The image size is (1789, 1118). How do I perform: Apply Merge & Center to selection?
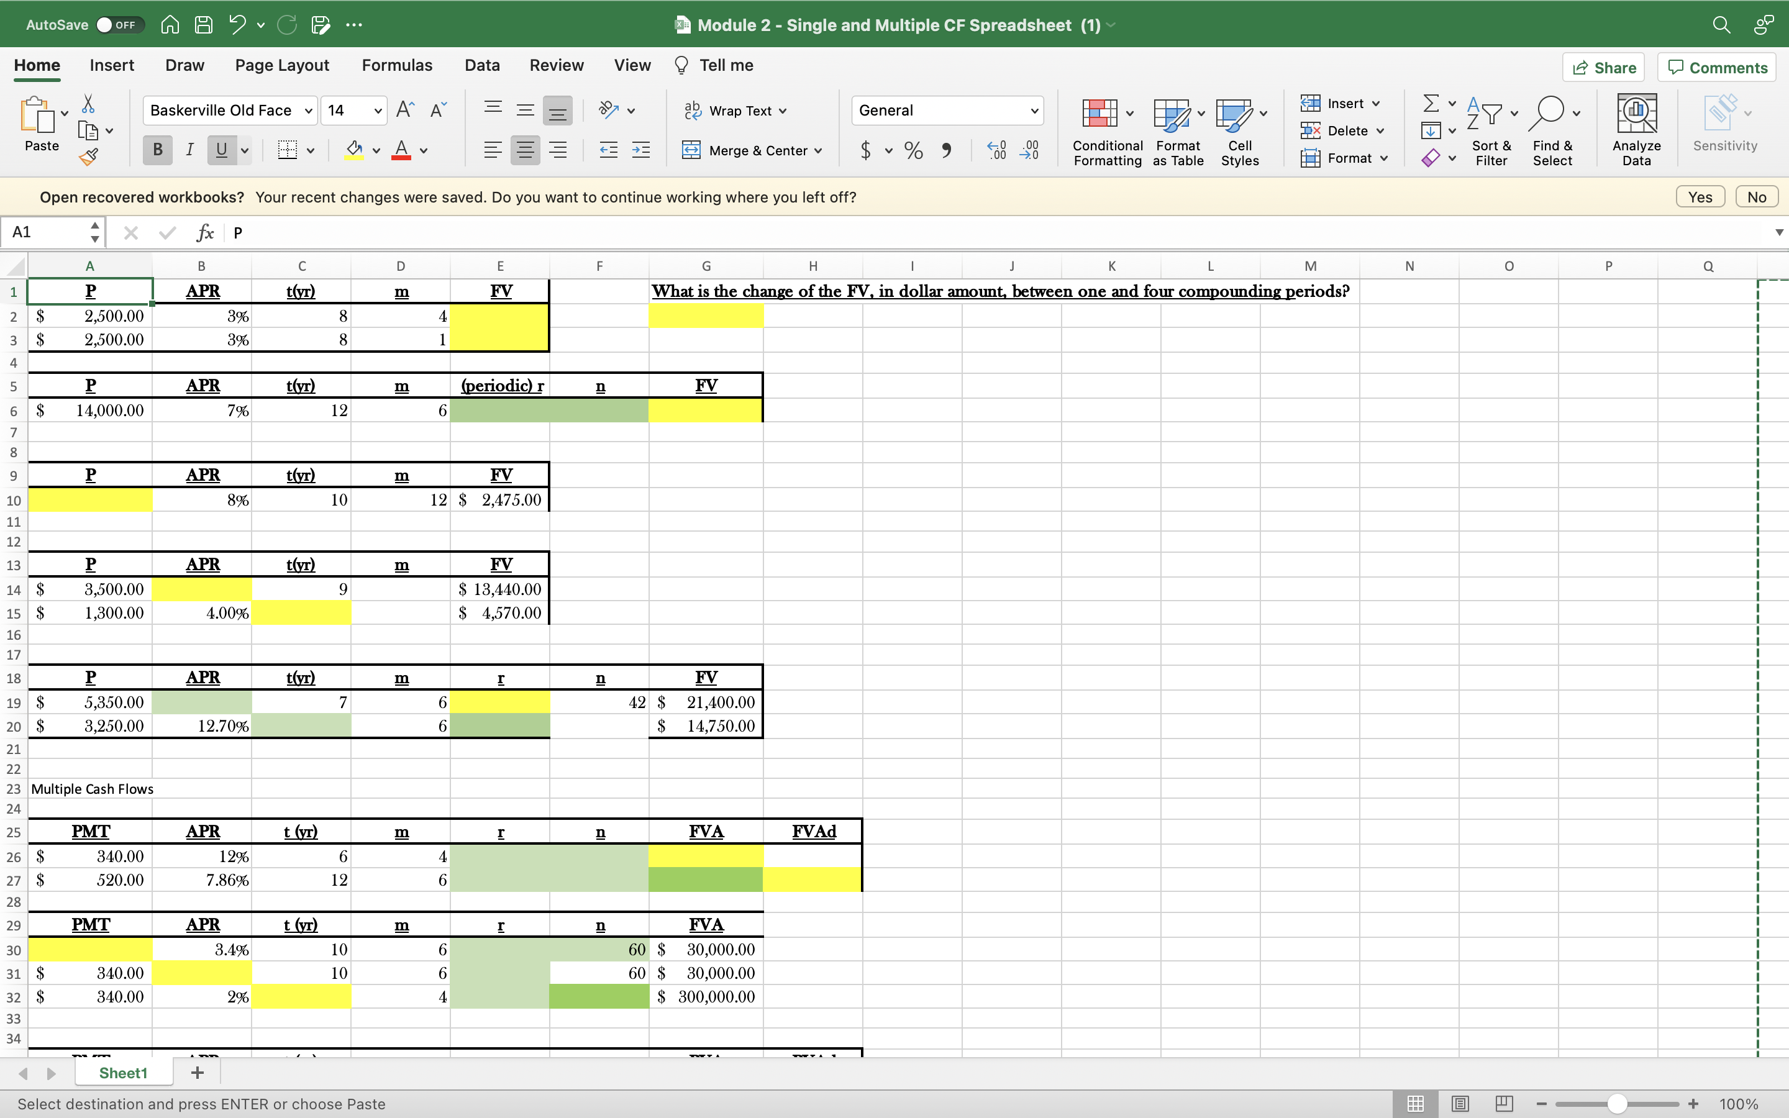point(752,150)
